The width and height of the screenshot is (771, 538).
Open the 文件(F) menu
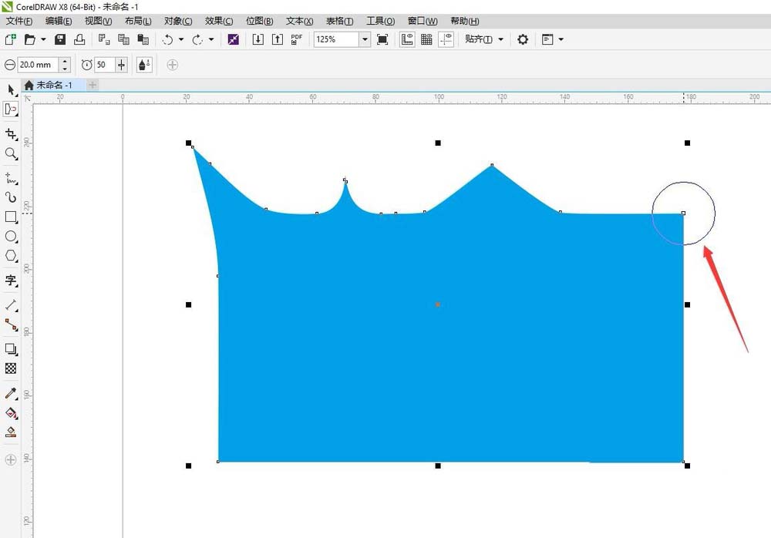click(x=19, y=21)
